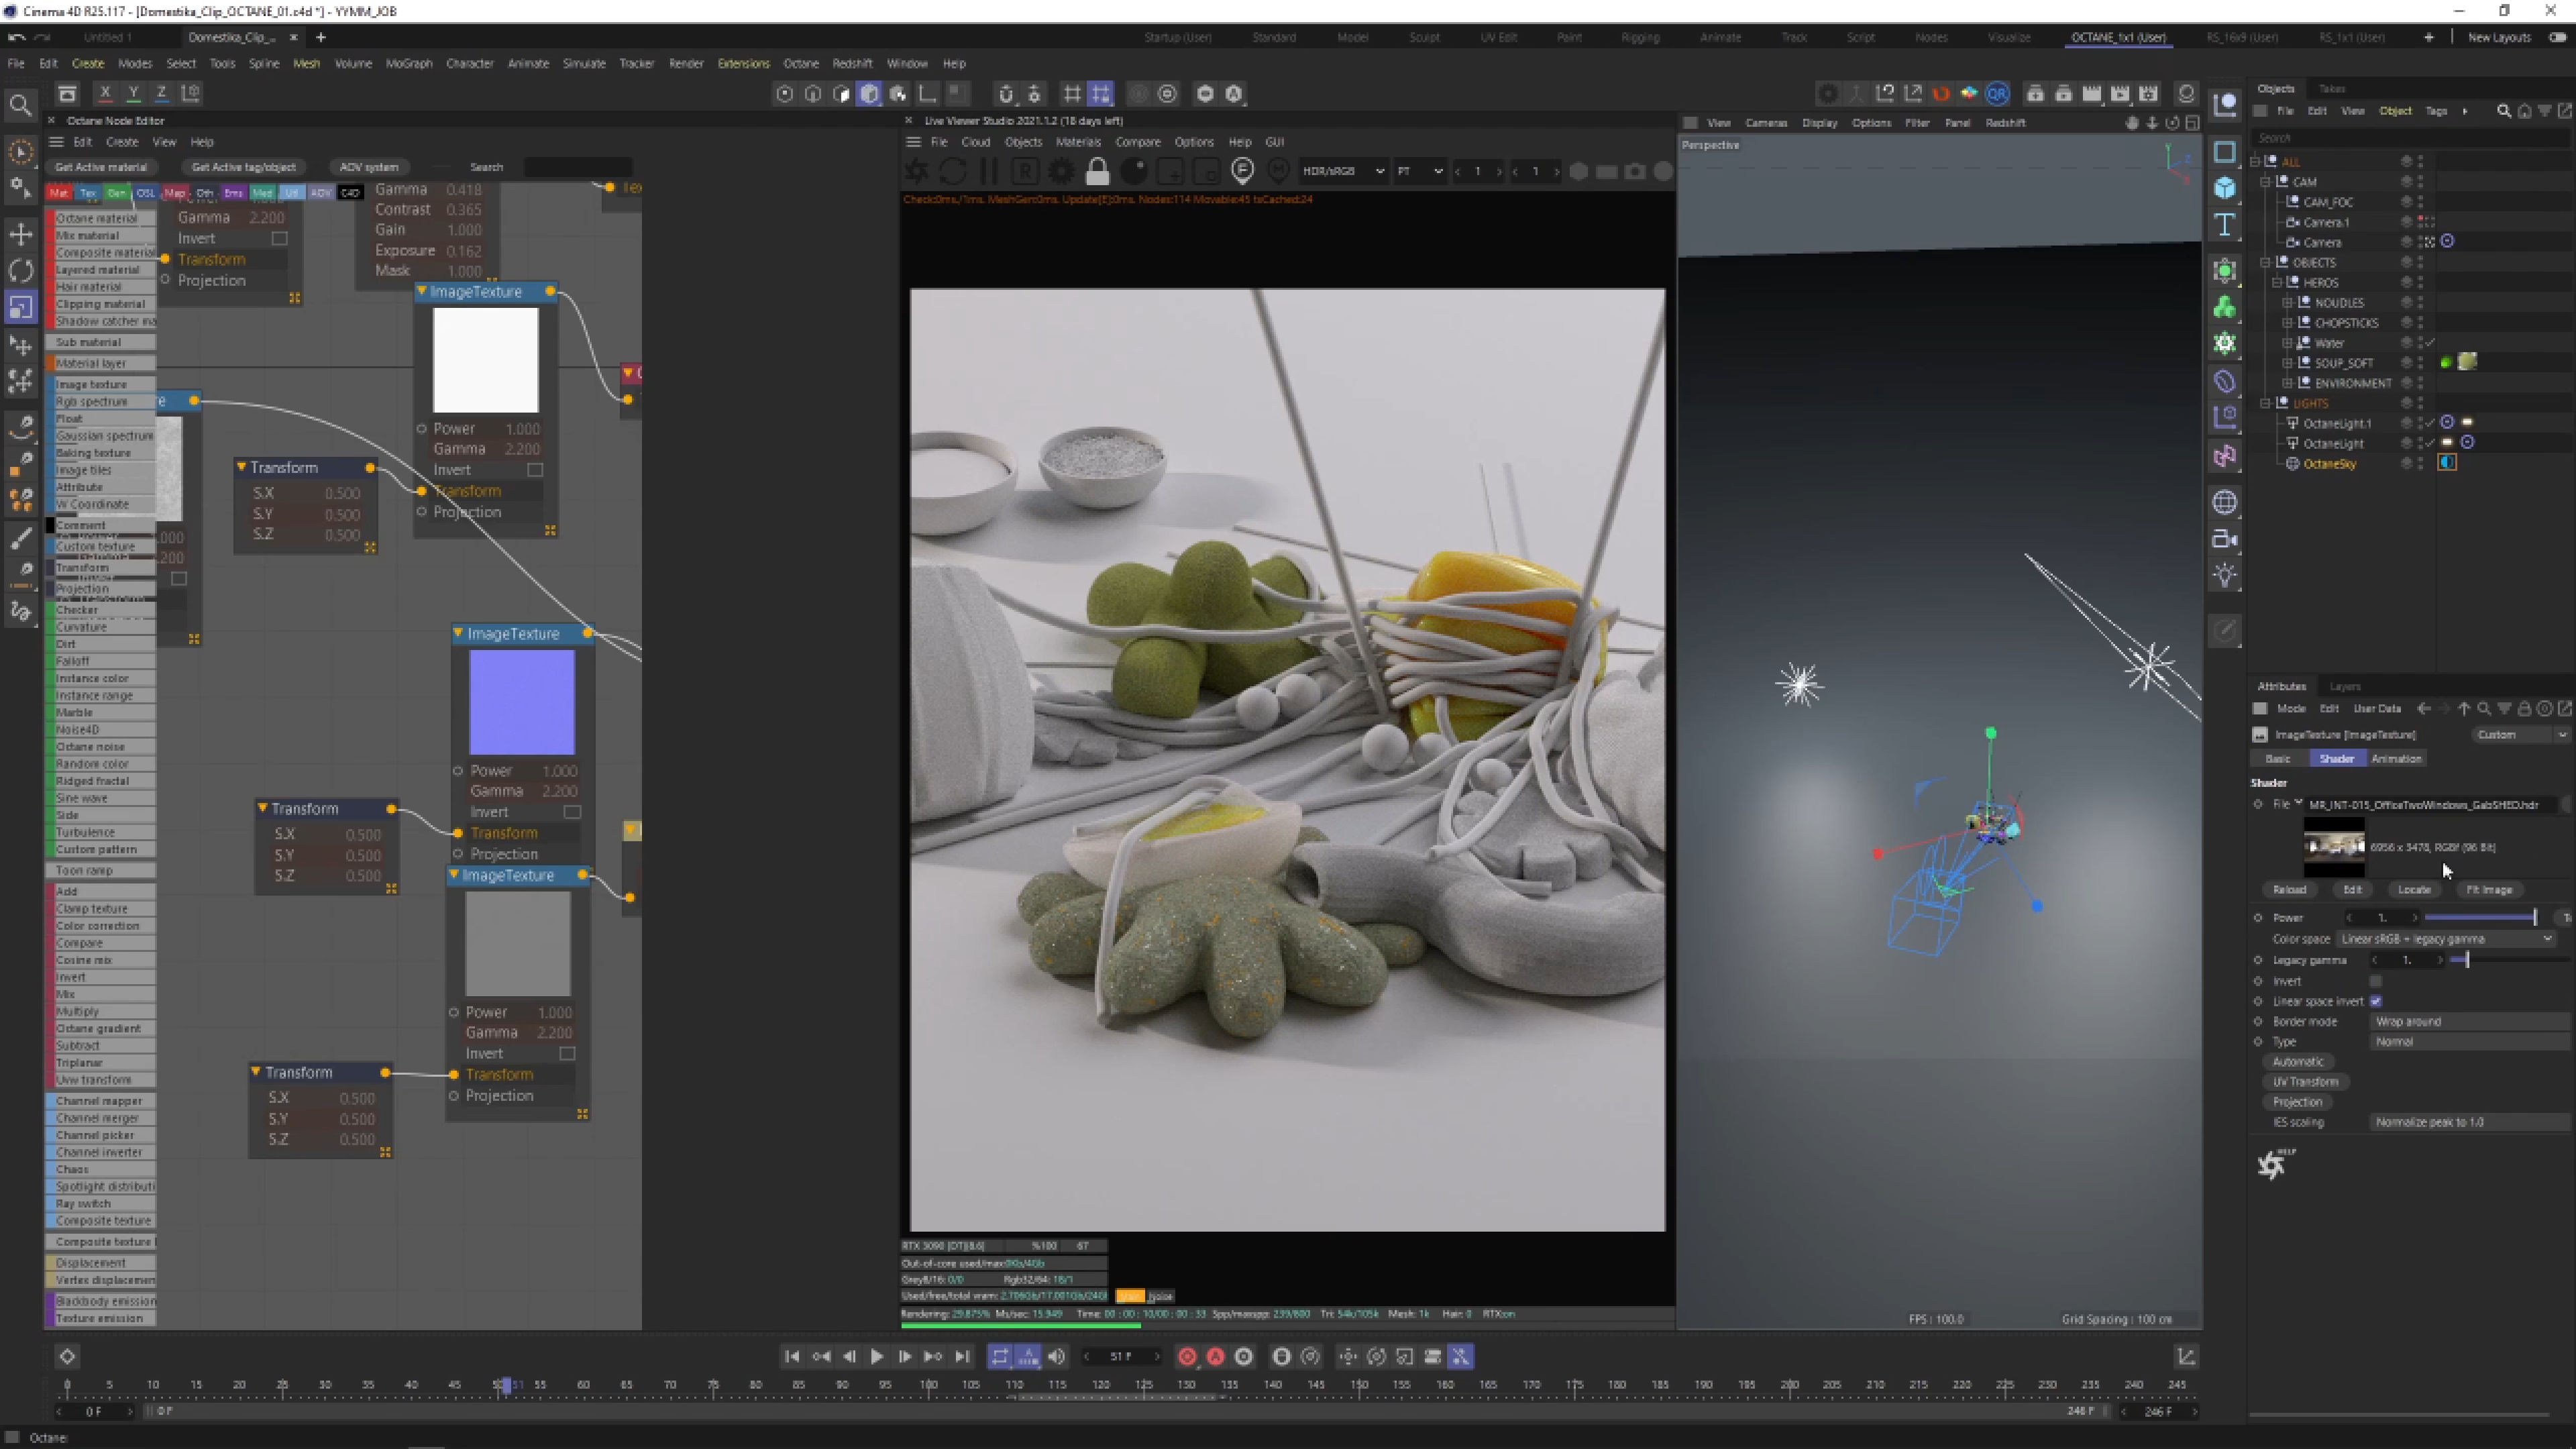This screenshot has height=1449, width=2576.
Task: Open Octane render settings gear icon
Action: (1061, 172)
